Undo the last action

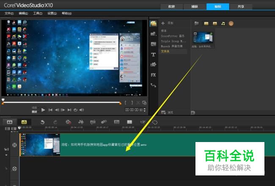(x=42, y=122)
